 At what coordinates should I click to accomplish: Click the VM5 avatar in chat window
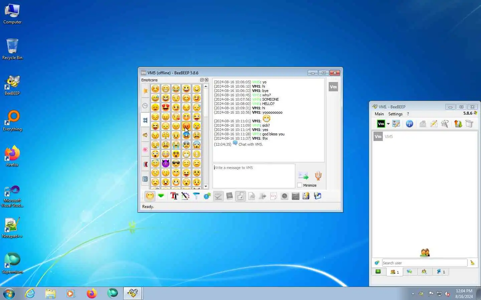tap(333, 87)
